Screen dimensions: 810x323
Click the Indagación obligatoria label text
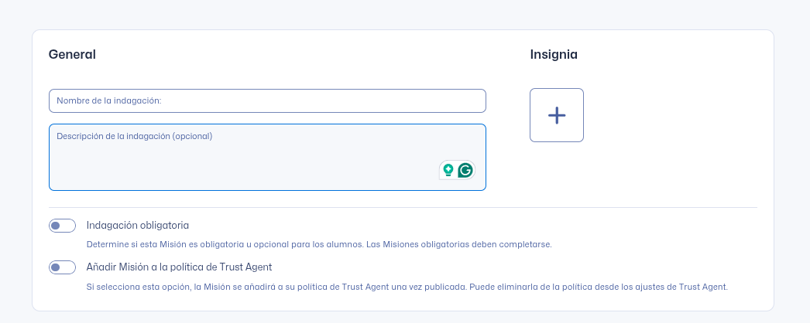click(x=138, y=226)
